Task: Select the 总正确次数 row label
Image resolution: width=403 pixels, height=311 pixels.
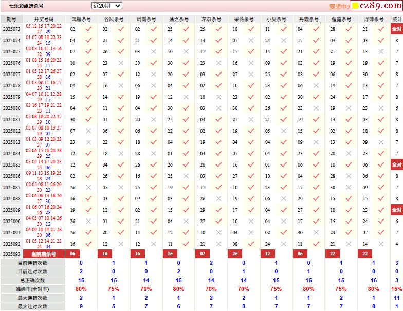Action: tap(33, 281)
